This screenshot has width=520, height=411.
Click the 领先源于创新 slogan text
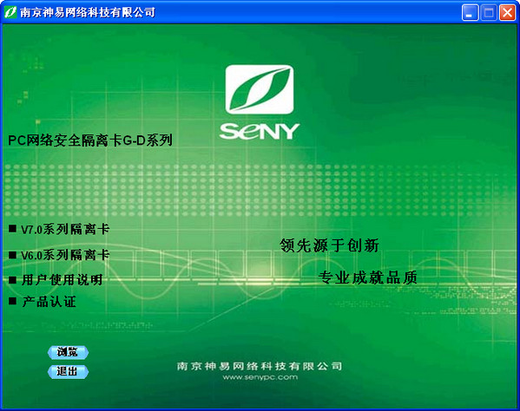click(x=329, y=245)
